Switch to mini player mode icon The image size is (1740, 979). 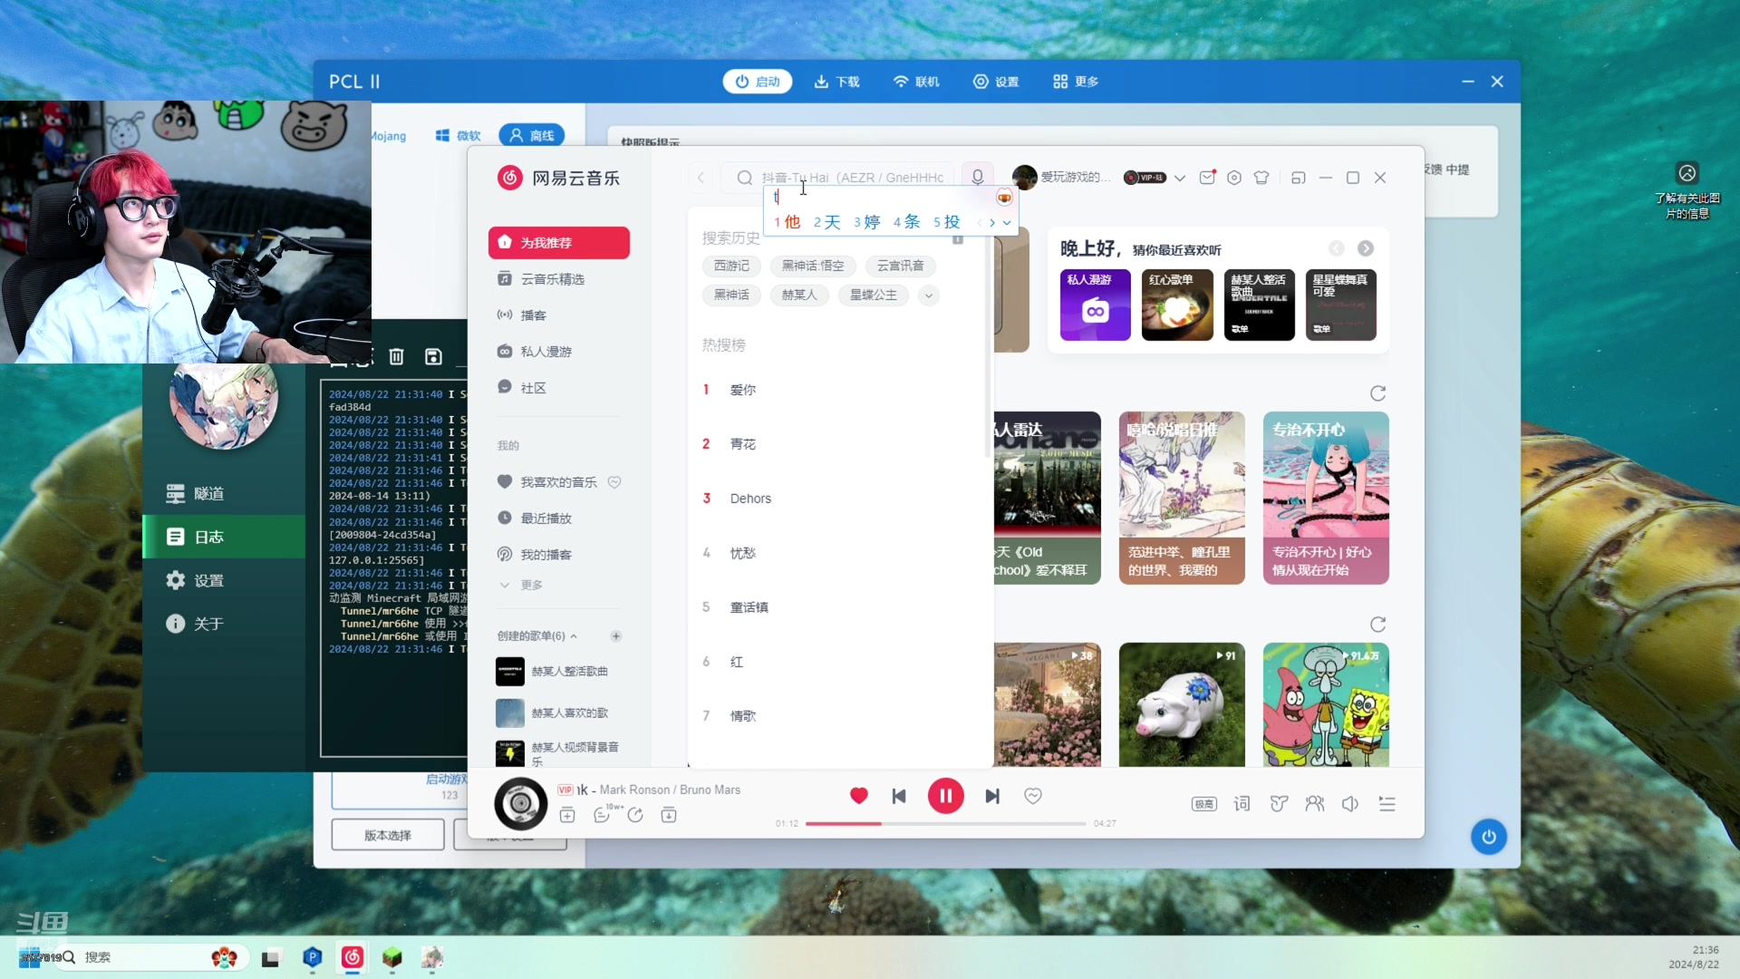[x=1299, y=178]
